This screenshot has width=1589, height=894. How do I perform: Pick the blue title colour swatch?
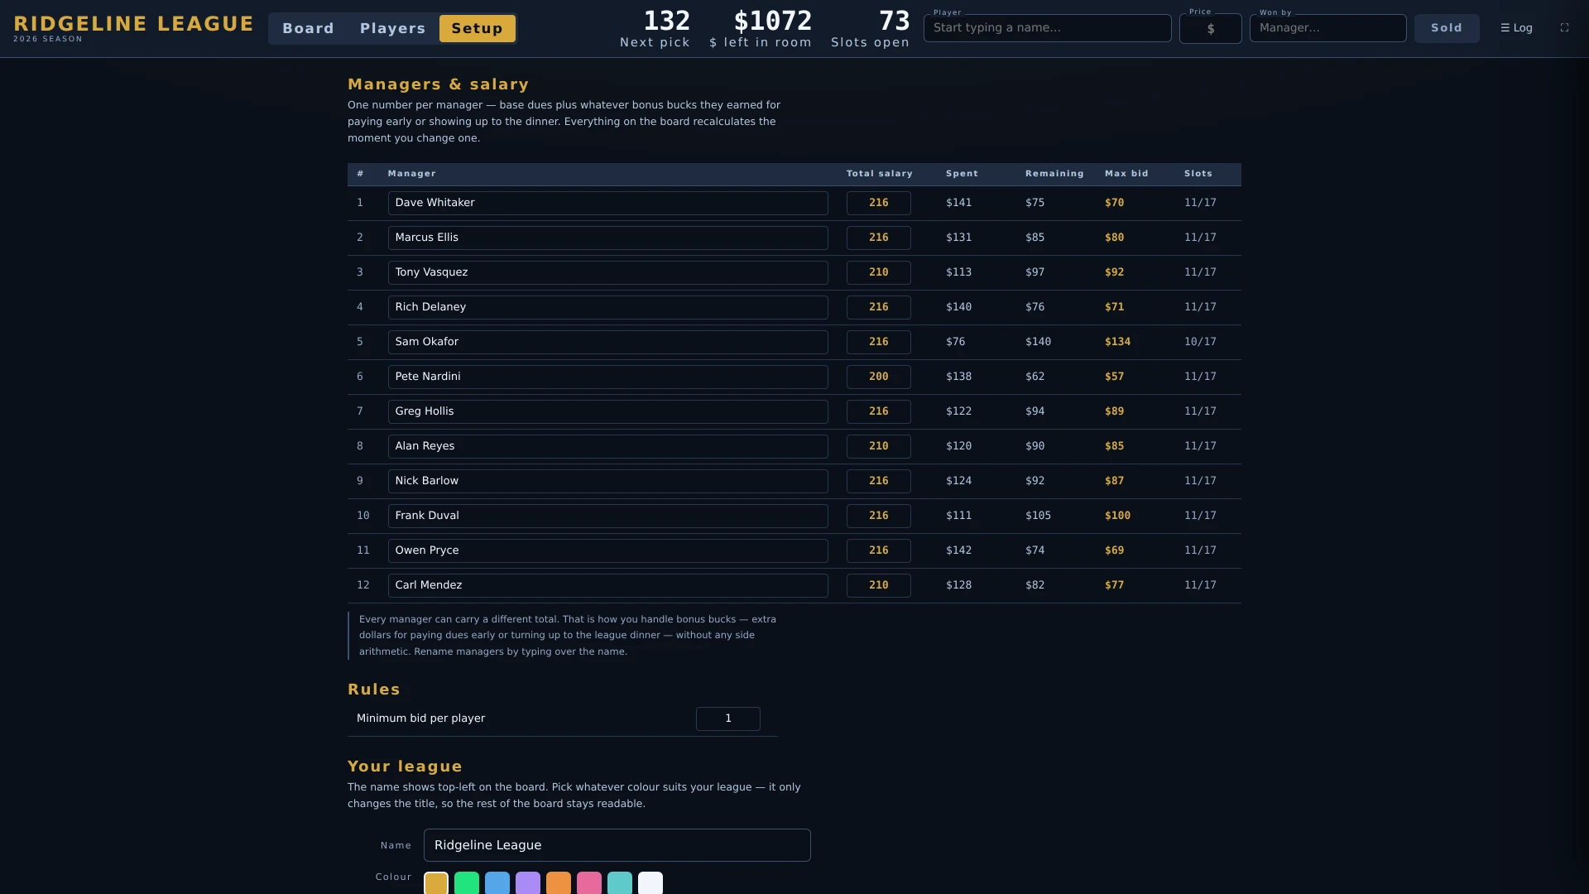pos(497,883)
